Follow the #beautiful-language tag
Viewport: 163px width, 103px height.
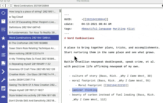(x=96, y=29)
